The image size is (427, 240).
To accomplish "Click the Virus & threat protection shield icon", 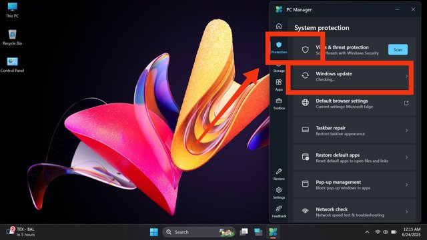I will (306, 49).
